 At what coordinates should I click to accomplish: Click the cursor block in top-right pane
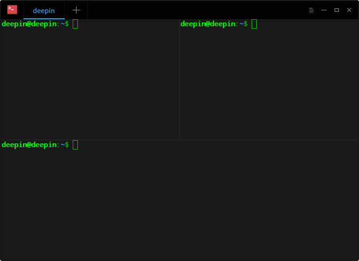click(254, 24)
